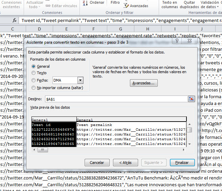Click the dialog help question mark icon
Viewport: 222px width, 191px height.
click(176, 41)
